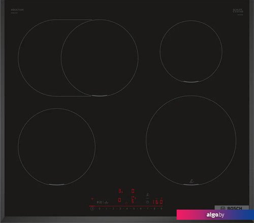Tap the large front-right cooking zone

point(191,140)
